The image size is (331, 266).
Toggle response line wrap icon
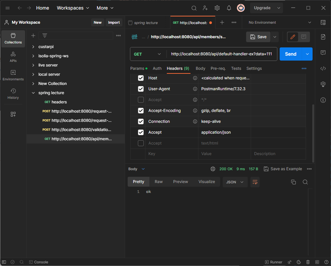pyautogui.click(x=255, y=182)
